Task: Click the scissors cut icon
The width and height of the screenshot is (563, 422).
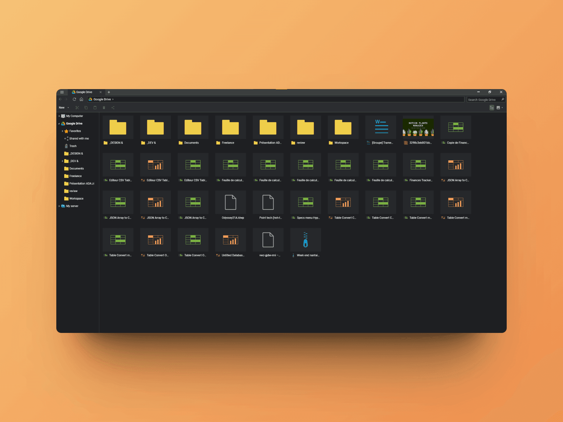Action: pyautogui.click(x=77, y=108)
